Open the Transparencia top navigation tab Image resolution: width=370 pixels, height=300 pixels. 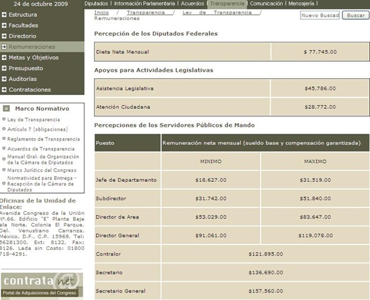[x=227, y=4]
